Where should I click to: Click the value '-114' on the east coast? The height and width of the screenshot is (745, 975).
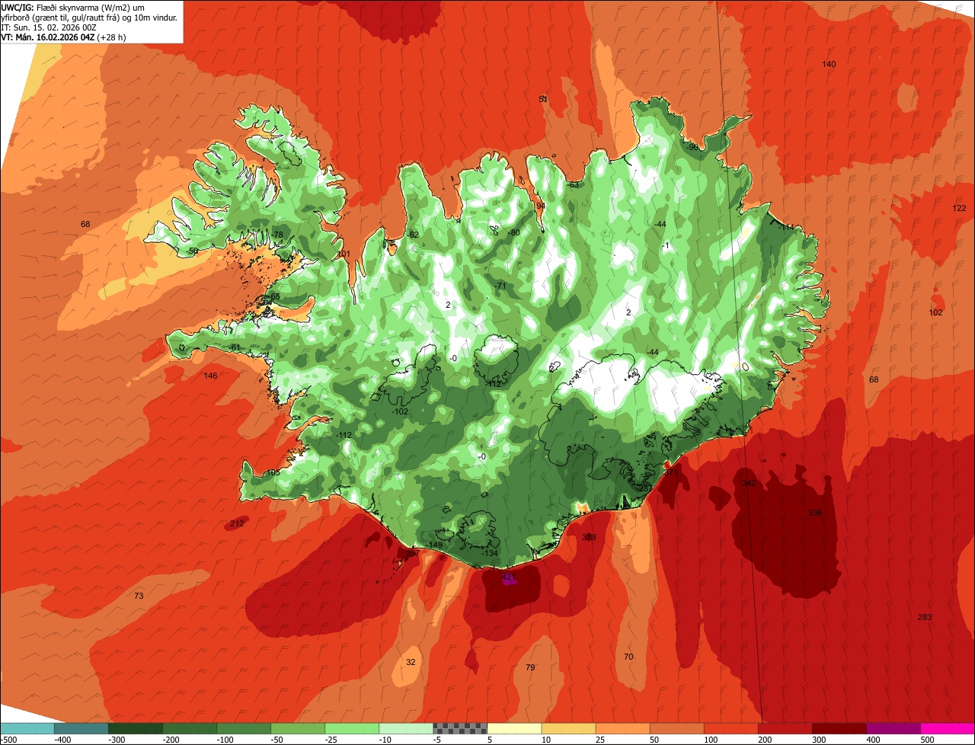(x=785, y=227)
